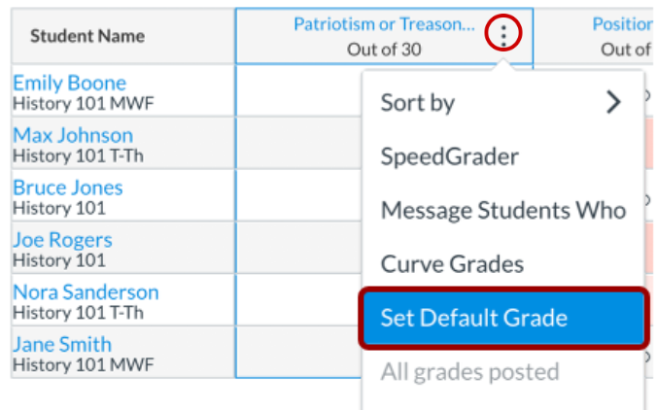Open Joe Rogers student link
657x410 pixels.
[62, 240]
